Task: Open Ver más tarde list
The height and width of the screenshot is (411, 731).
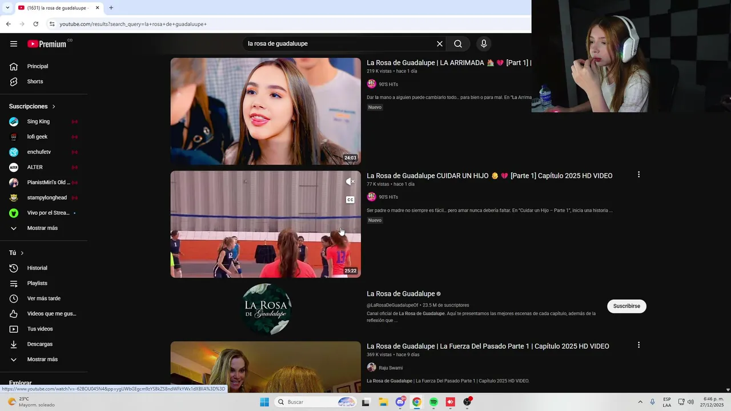Action: pyautogui.click(x=44, y=299)
